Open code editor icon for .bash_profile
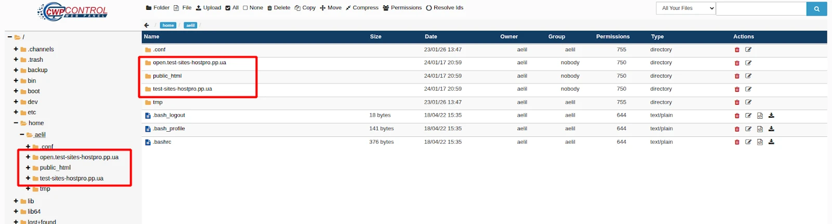The width and height of the screenshot is (832, 224). (x=760, y=129)
